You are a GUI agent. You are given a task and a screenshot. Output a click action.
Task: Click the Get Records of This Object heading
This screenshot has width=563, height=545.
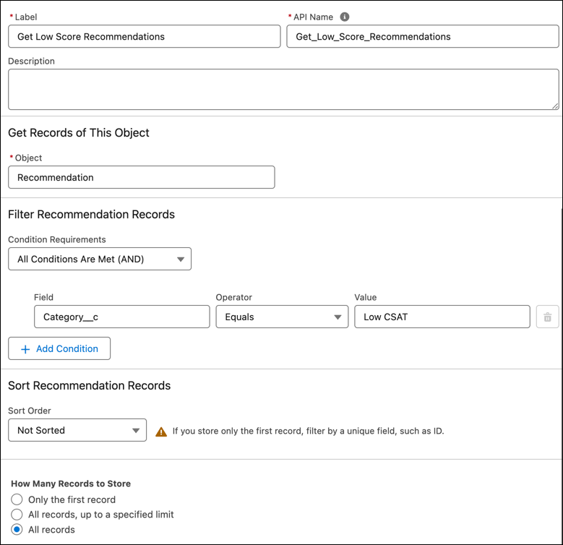(78, 133)
